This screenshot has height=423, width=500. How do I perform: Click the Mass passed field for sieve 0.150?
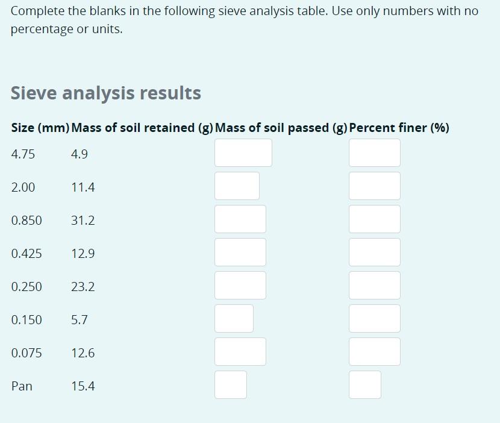pos(233,318)
